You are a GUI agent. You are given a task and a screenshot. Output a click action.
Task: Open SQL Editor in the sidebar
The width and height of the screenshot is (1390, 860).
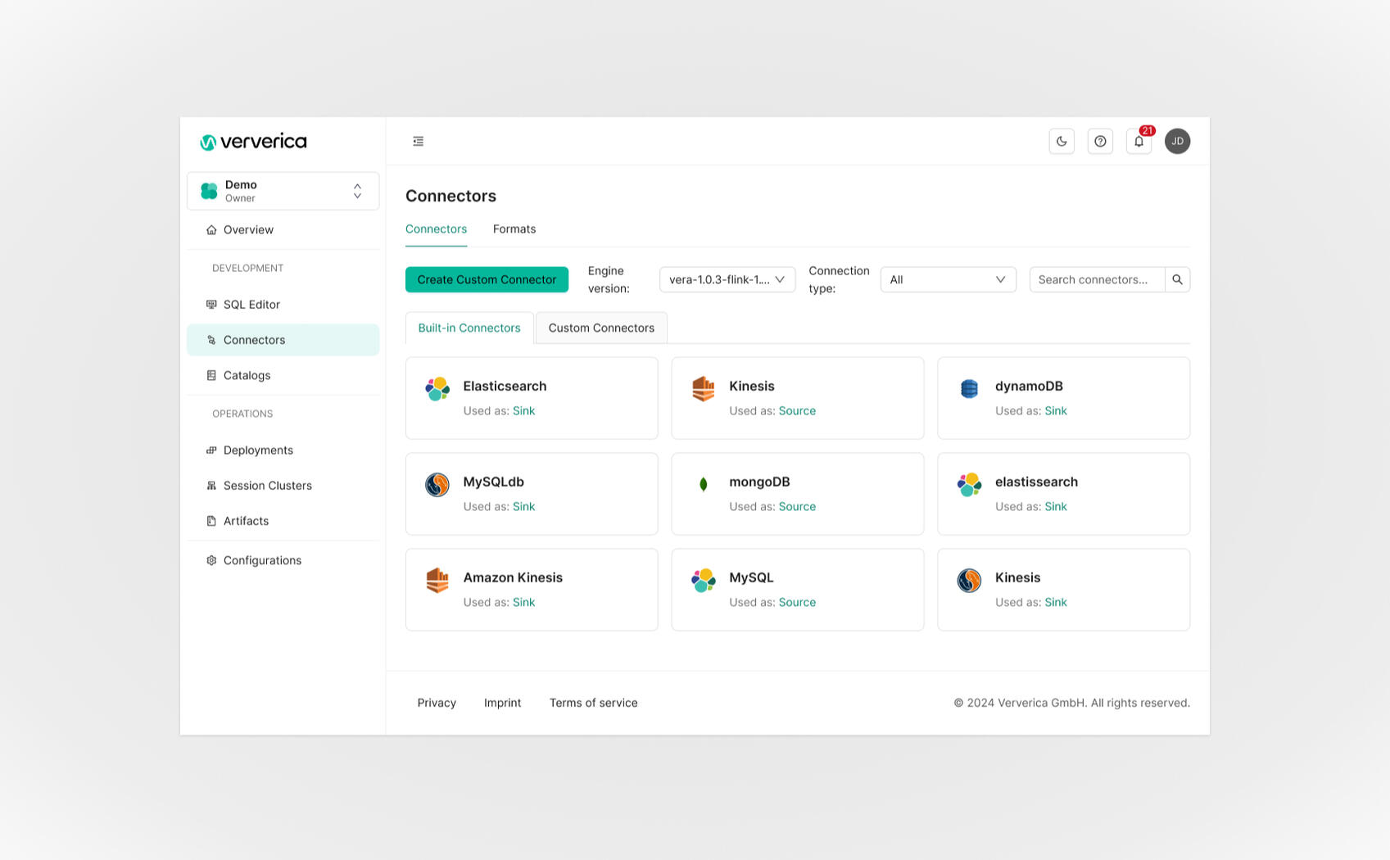[251, 304]
